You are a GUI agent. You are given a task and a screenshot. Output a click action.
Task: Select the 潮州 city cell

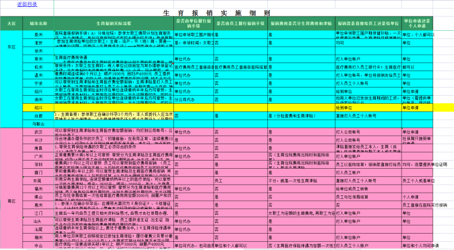[38, 237]
